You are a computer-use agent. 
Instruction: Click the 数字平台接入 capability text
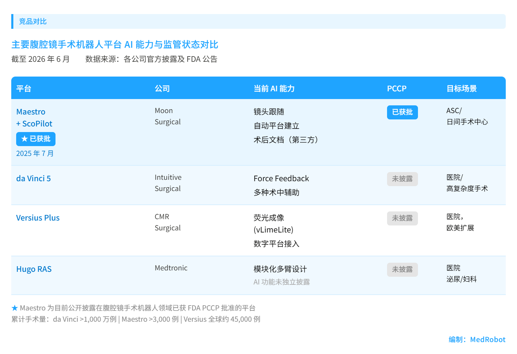pos(276,244)
